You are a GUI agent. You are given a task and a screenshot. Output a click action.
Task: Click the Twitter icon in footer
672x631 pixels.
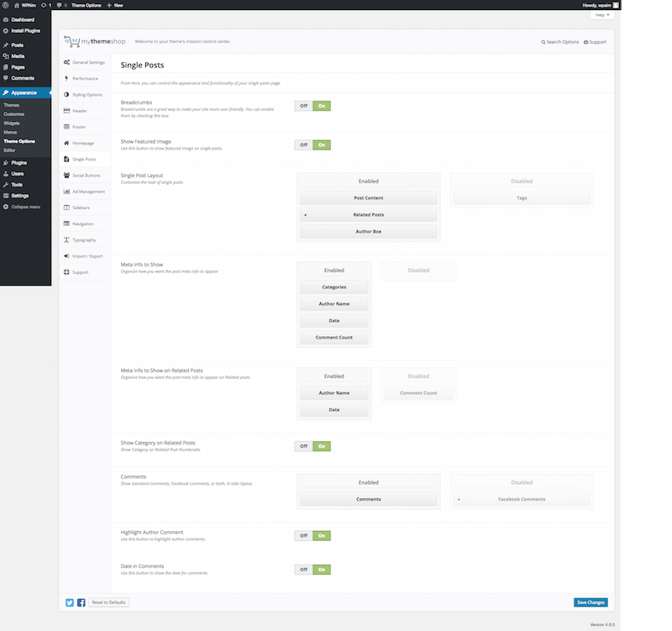tap(70, 602)
